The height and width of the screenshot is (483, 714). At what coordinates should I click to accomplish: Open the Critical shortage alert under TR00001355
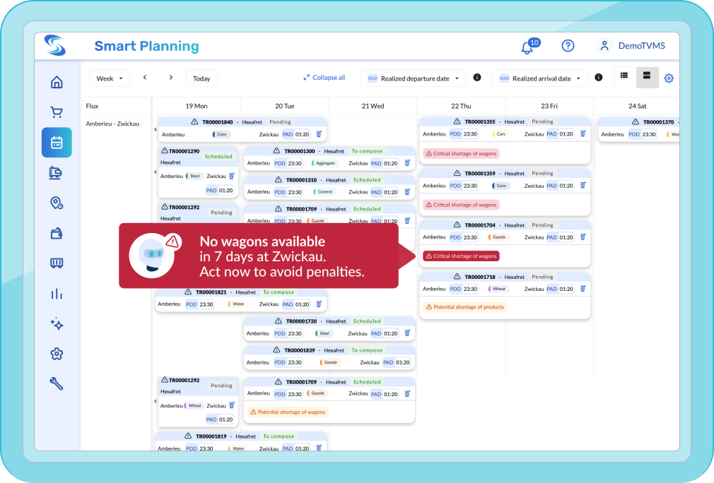(x=461, y=154)
